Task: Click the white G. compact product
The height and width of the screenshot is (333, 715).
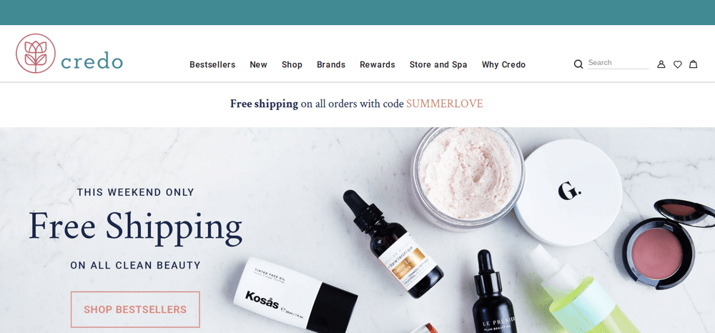Action: point(568,192)
